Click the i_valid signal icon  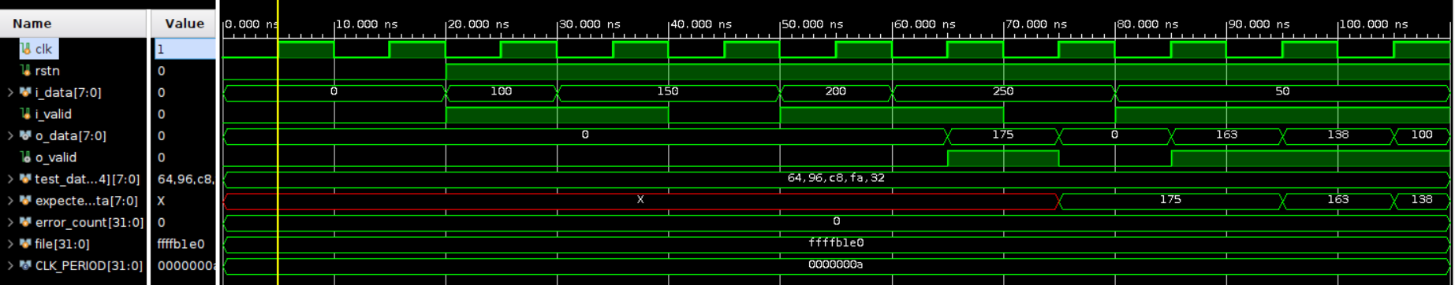tap(25, 114)
